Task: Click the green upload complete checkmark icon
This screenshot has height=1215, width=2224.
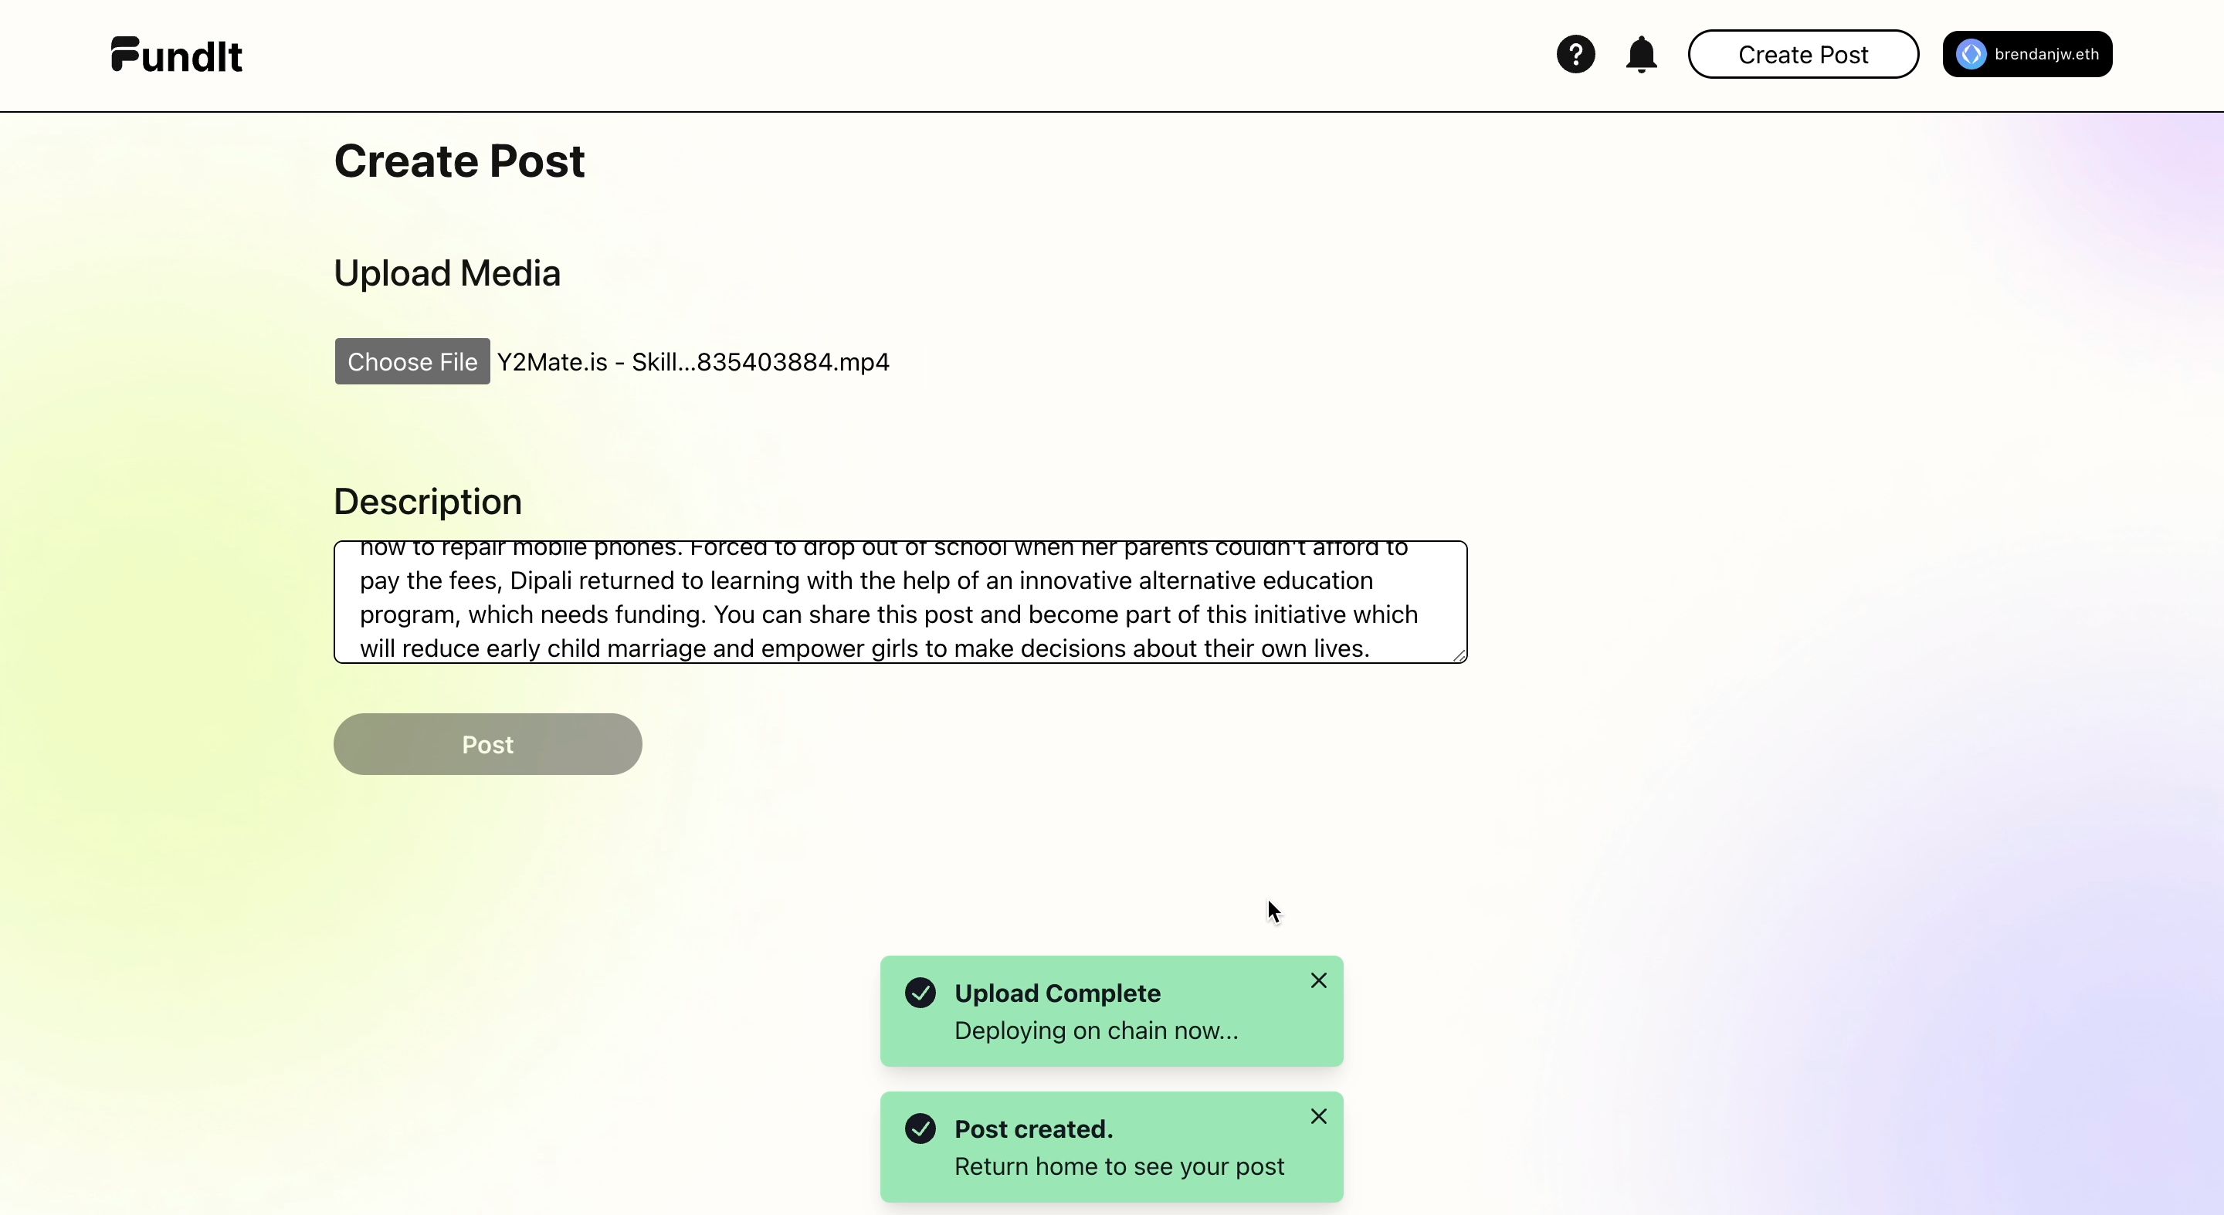Action: click(x=920, y=992)
